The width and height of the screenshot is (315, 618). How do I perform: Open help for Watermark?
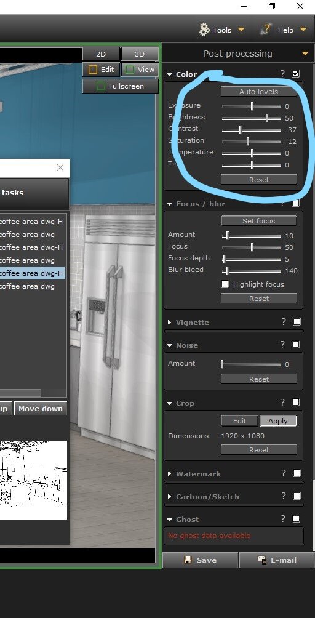[x=283, y=473]
